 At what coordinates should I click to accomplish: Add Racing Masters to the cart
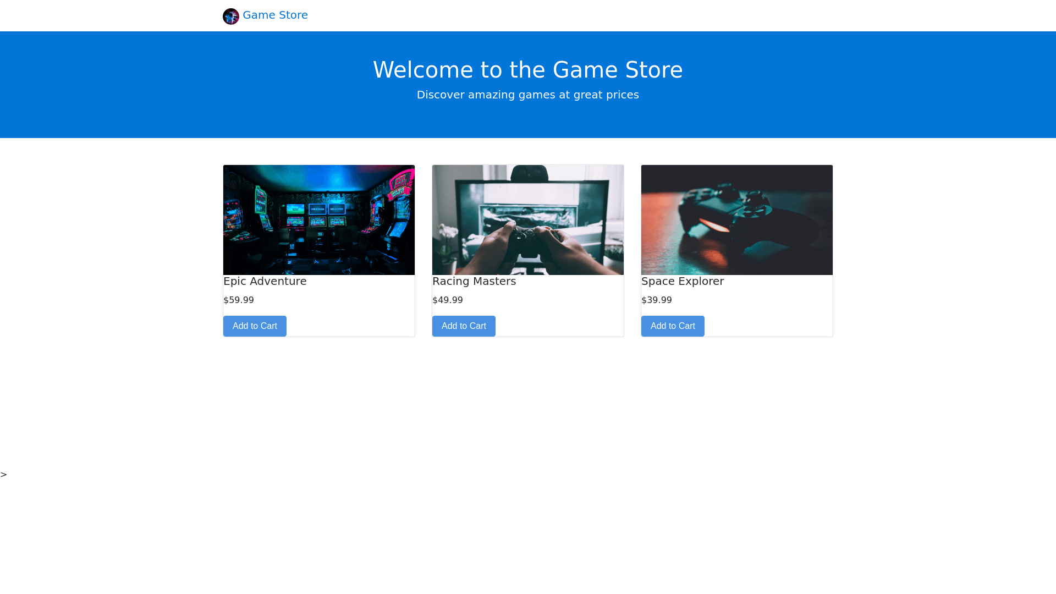(x=464, y=326)
